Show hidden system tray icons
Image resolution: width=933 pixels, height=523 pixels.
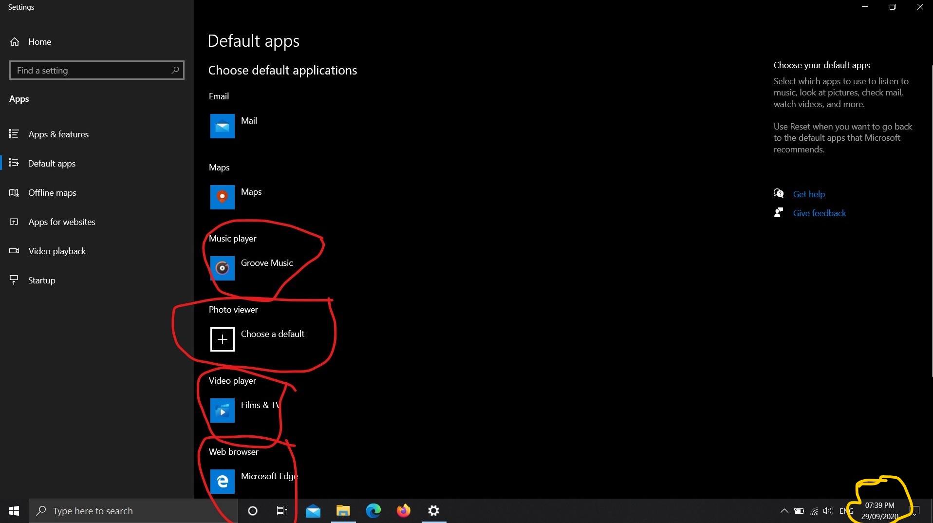pos(784,511)
